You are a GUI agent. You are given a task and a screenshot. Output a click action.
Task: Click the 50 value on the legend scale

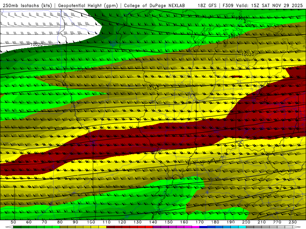[x=13, y=222]
